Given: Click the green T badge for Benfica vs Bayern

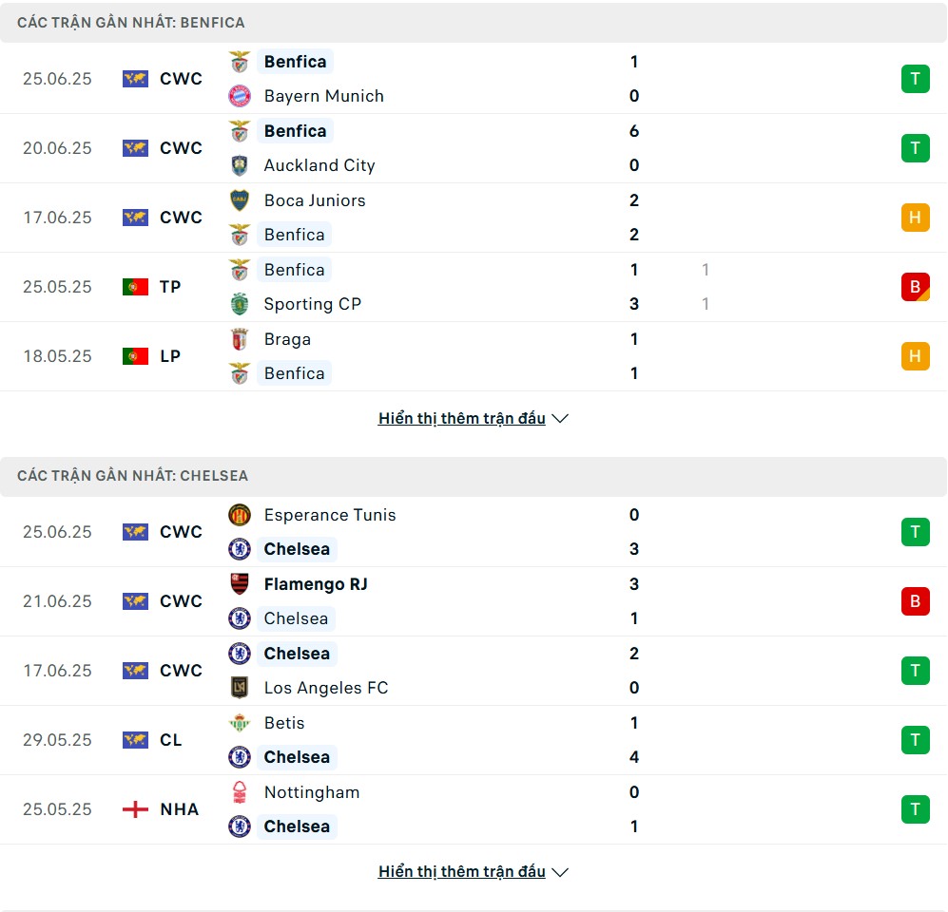Looking at the screenshot, I should (x=915, y=79).
